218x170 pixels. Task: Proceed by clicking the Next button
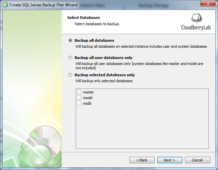pyautogui.click(x=170, y=160)
